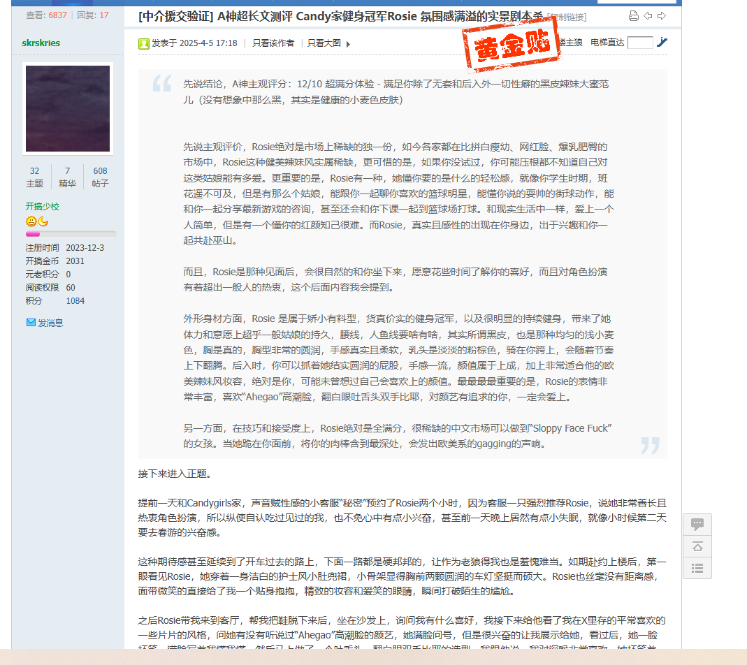Click the jump-to-floor arrow icon
The image size is (747, 665).
coord(662,43)
